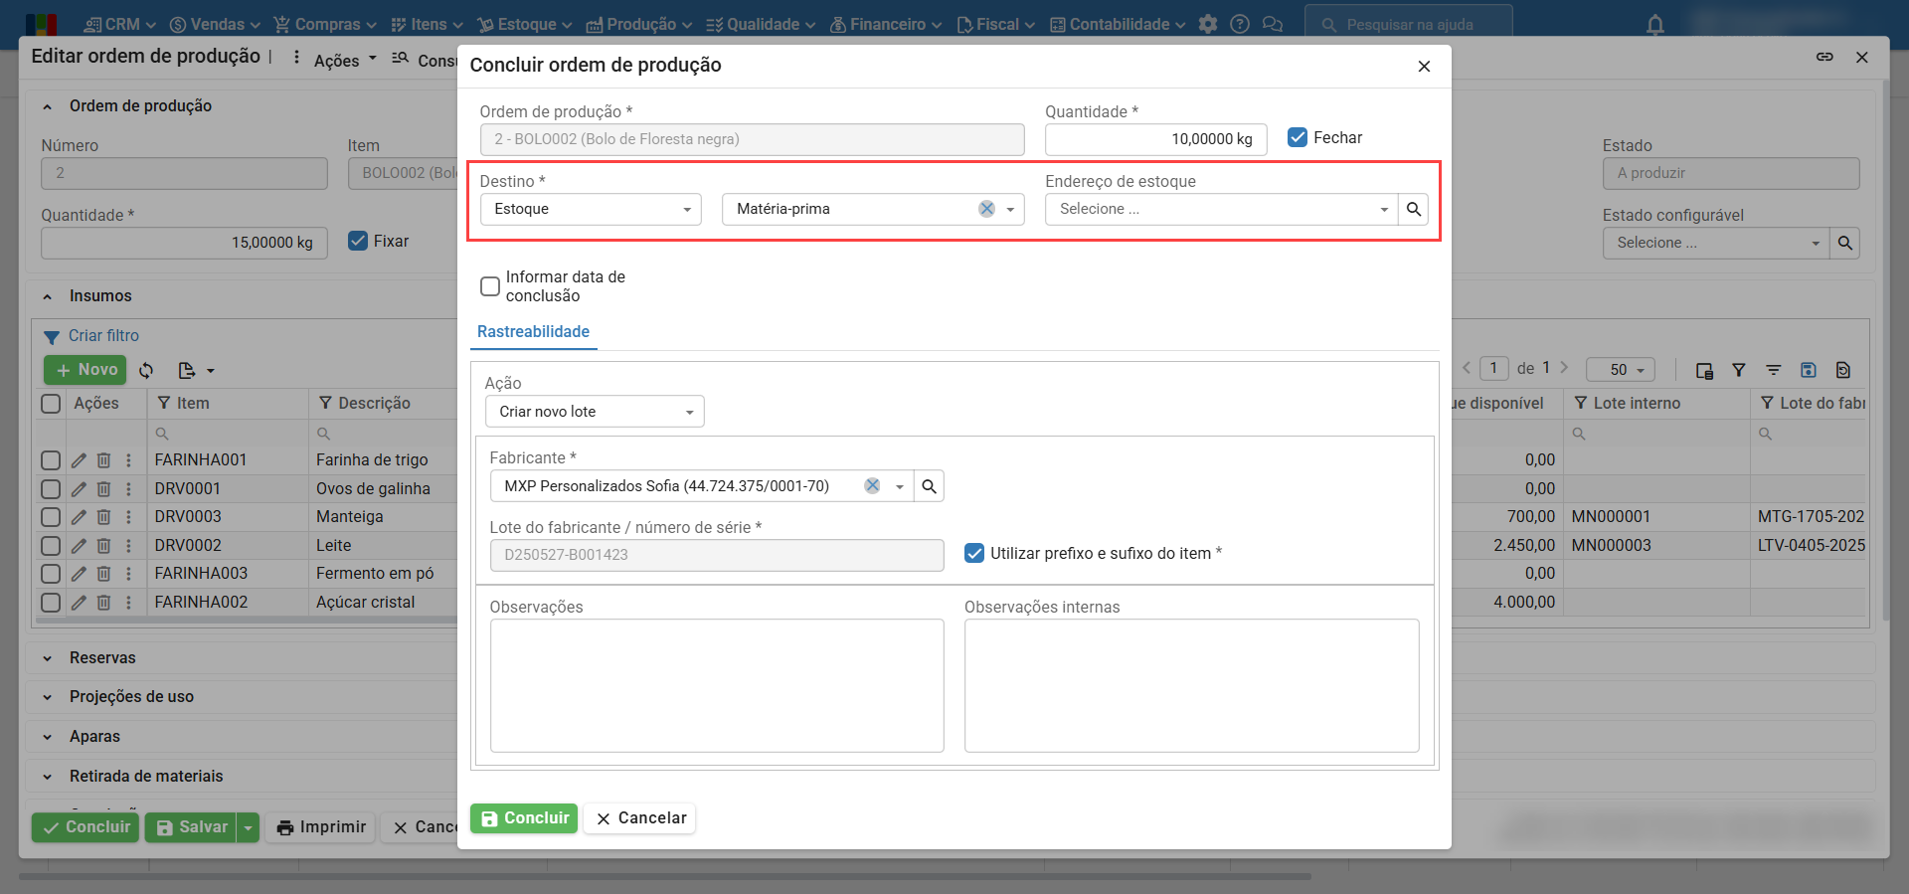Select the Rastreabilidade tab
This screenshot has height=894, width=1909.
533,332
